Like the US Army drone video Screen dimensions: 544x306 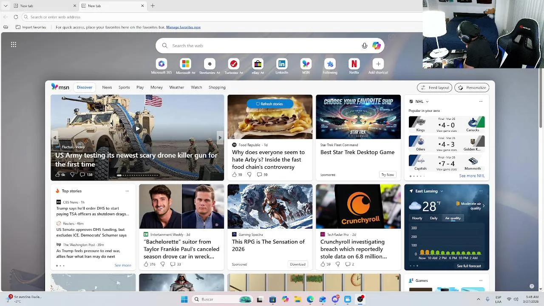(x=58, y=175)
